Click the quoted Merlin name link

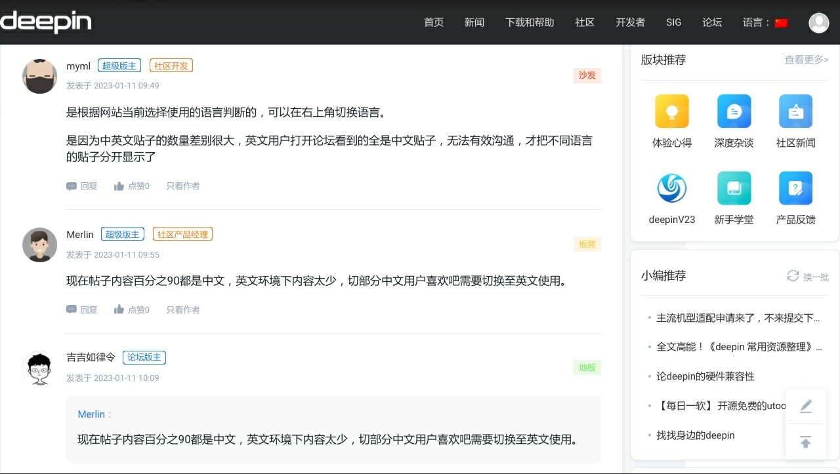tap(91, 414)
